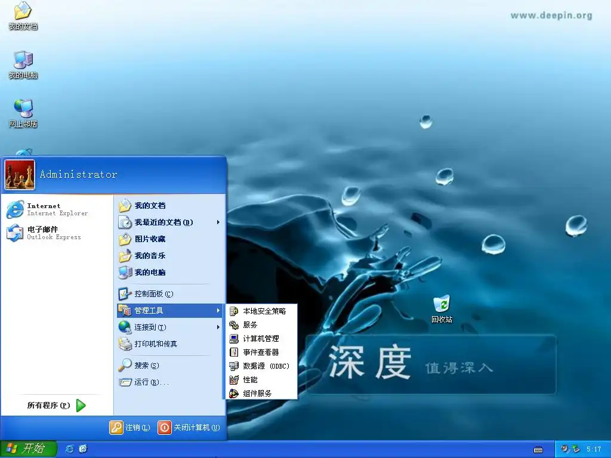The image size is (611, 458).
Task: Click the taskbar keyboard language icon
Action: tap(538, 450)
